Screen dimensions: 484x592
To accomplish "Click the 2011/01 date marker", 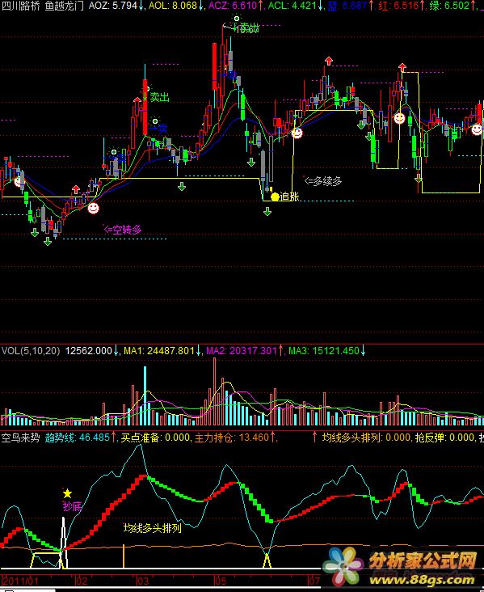I will point(20,581).
